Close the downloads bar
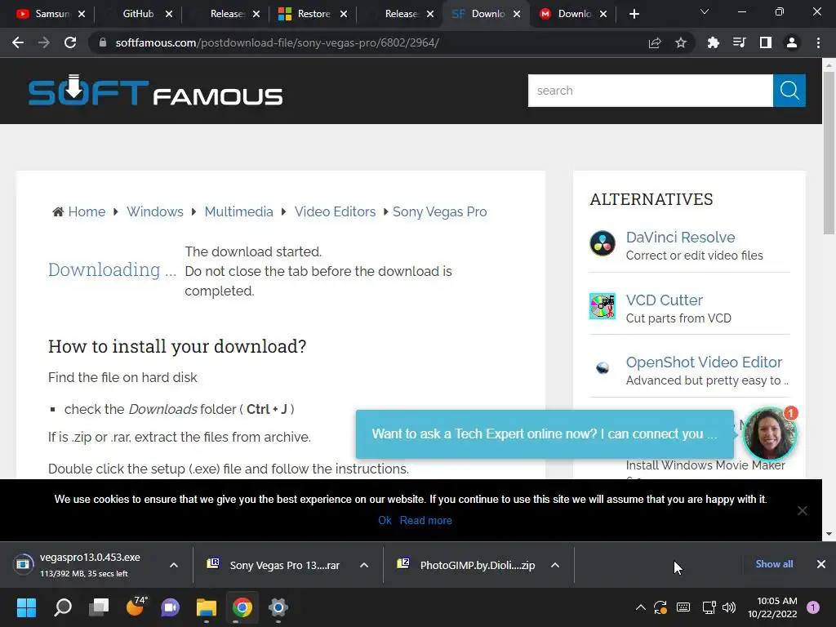 point(821,564)
